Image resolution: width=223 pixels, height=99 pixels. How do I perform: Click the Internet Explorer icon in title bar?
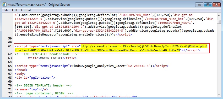[x=4, y=4]
